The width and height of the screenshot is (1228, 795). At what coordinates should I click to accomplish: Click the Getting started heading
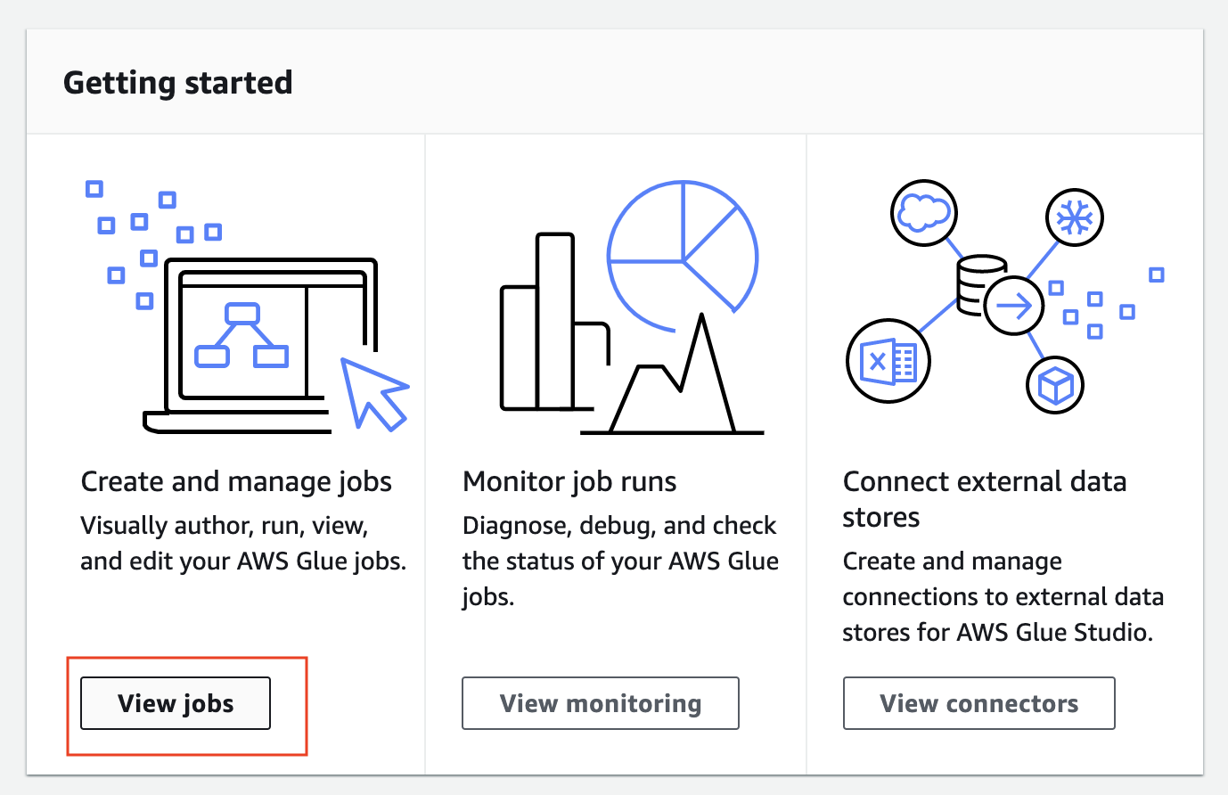(x=178, y=82)
